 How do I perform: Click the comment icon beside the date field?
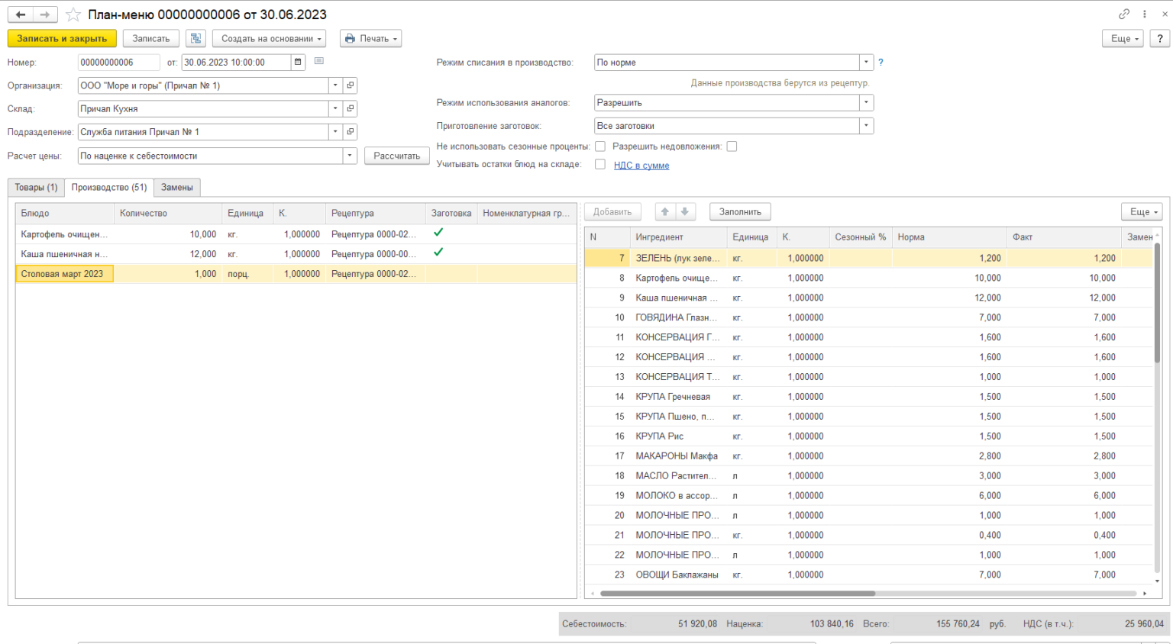coord(319,61)
